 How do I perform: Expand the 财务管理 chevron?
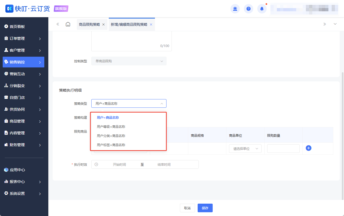pyautogui.click(x=40, y=145)
